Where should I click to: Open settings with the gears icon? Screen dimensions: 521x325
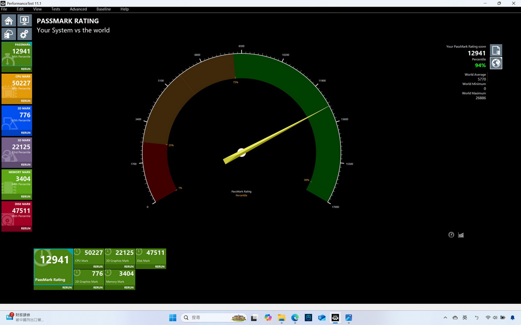tap(24, 34)
